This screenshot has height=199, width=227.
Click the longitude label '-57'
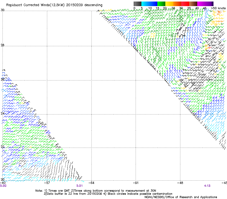pos(47,183)
